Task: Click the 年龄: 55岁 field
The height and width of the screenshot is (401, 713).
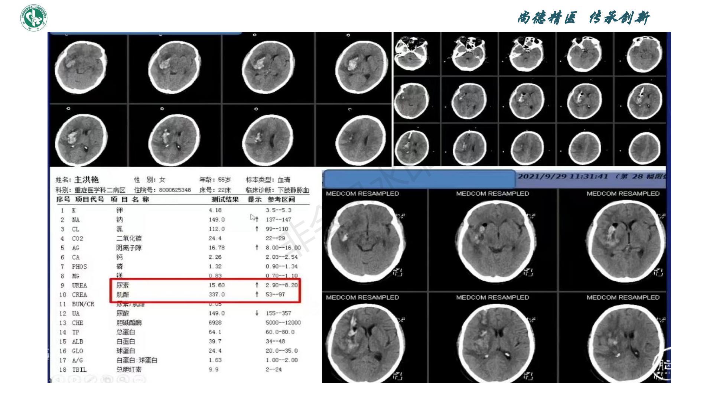Action: [x=215, y=180]
